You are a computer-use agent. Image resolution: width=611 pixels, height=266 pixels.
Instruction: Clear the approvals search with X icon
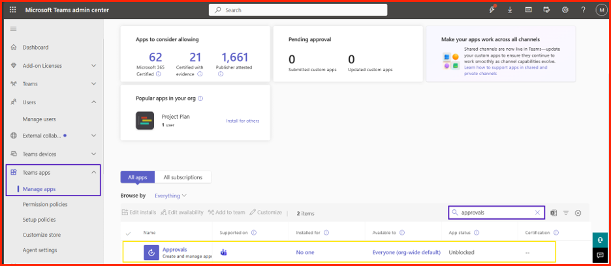(537, 213)
